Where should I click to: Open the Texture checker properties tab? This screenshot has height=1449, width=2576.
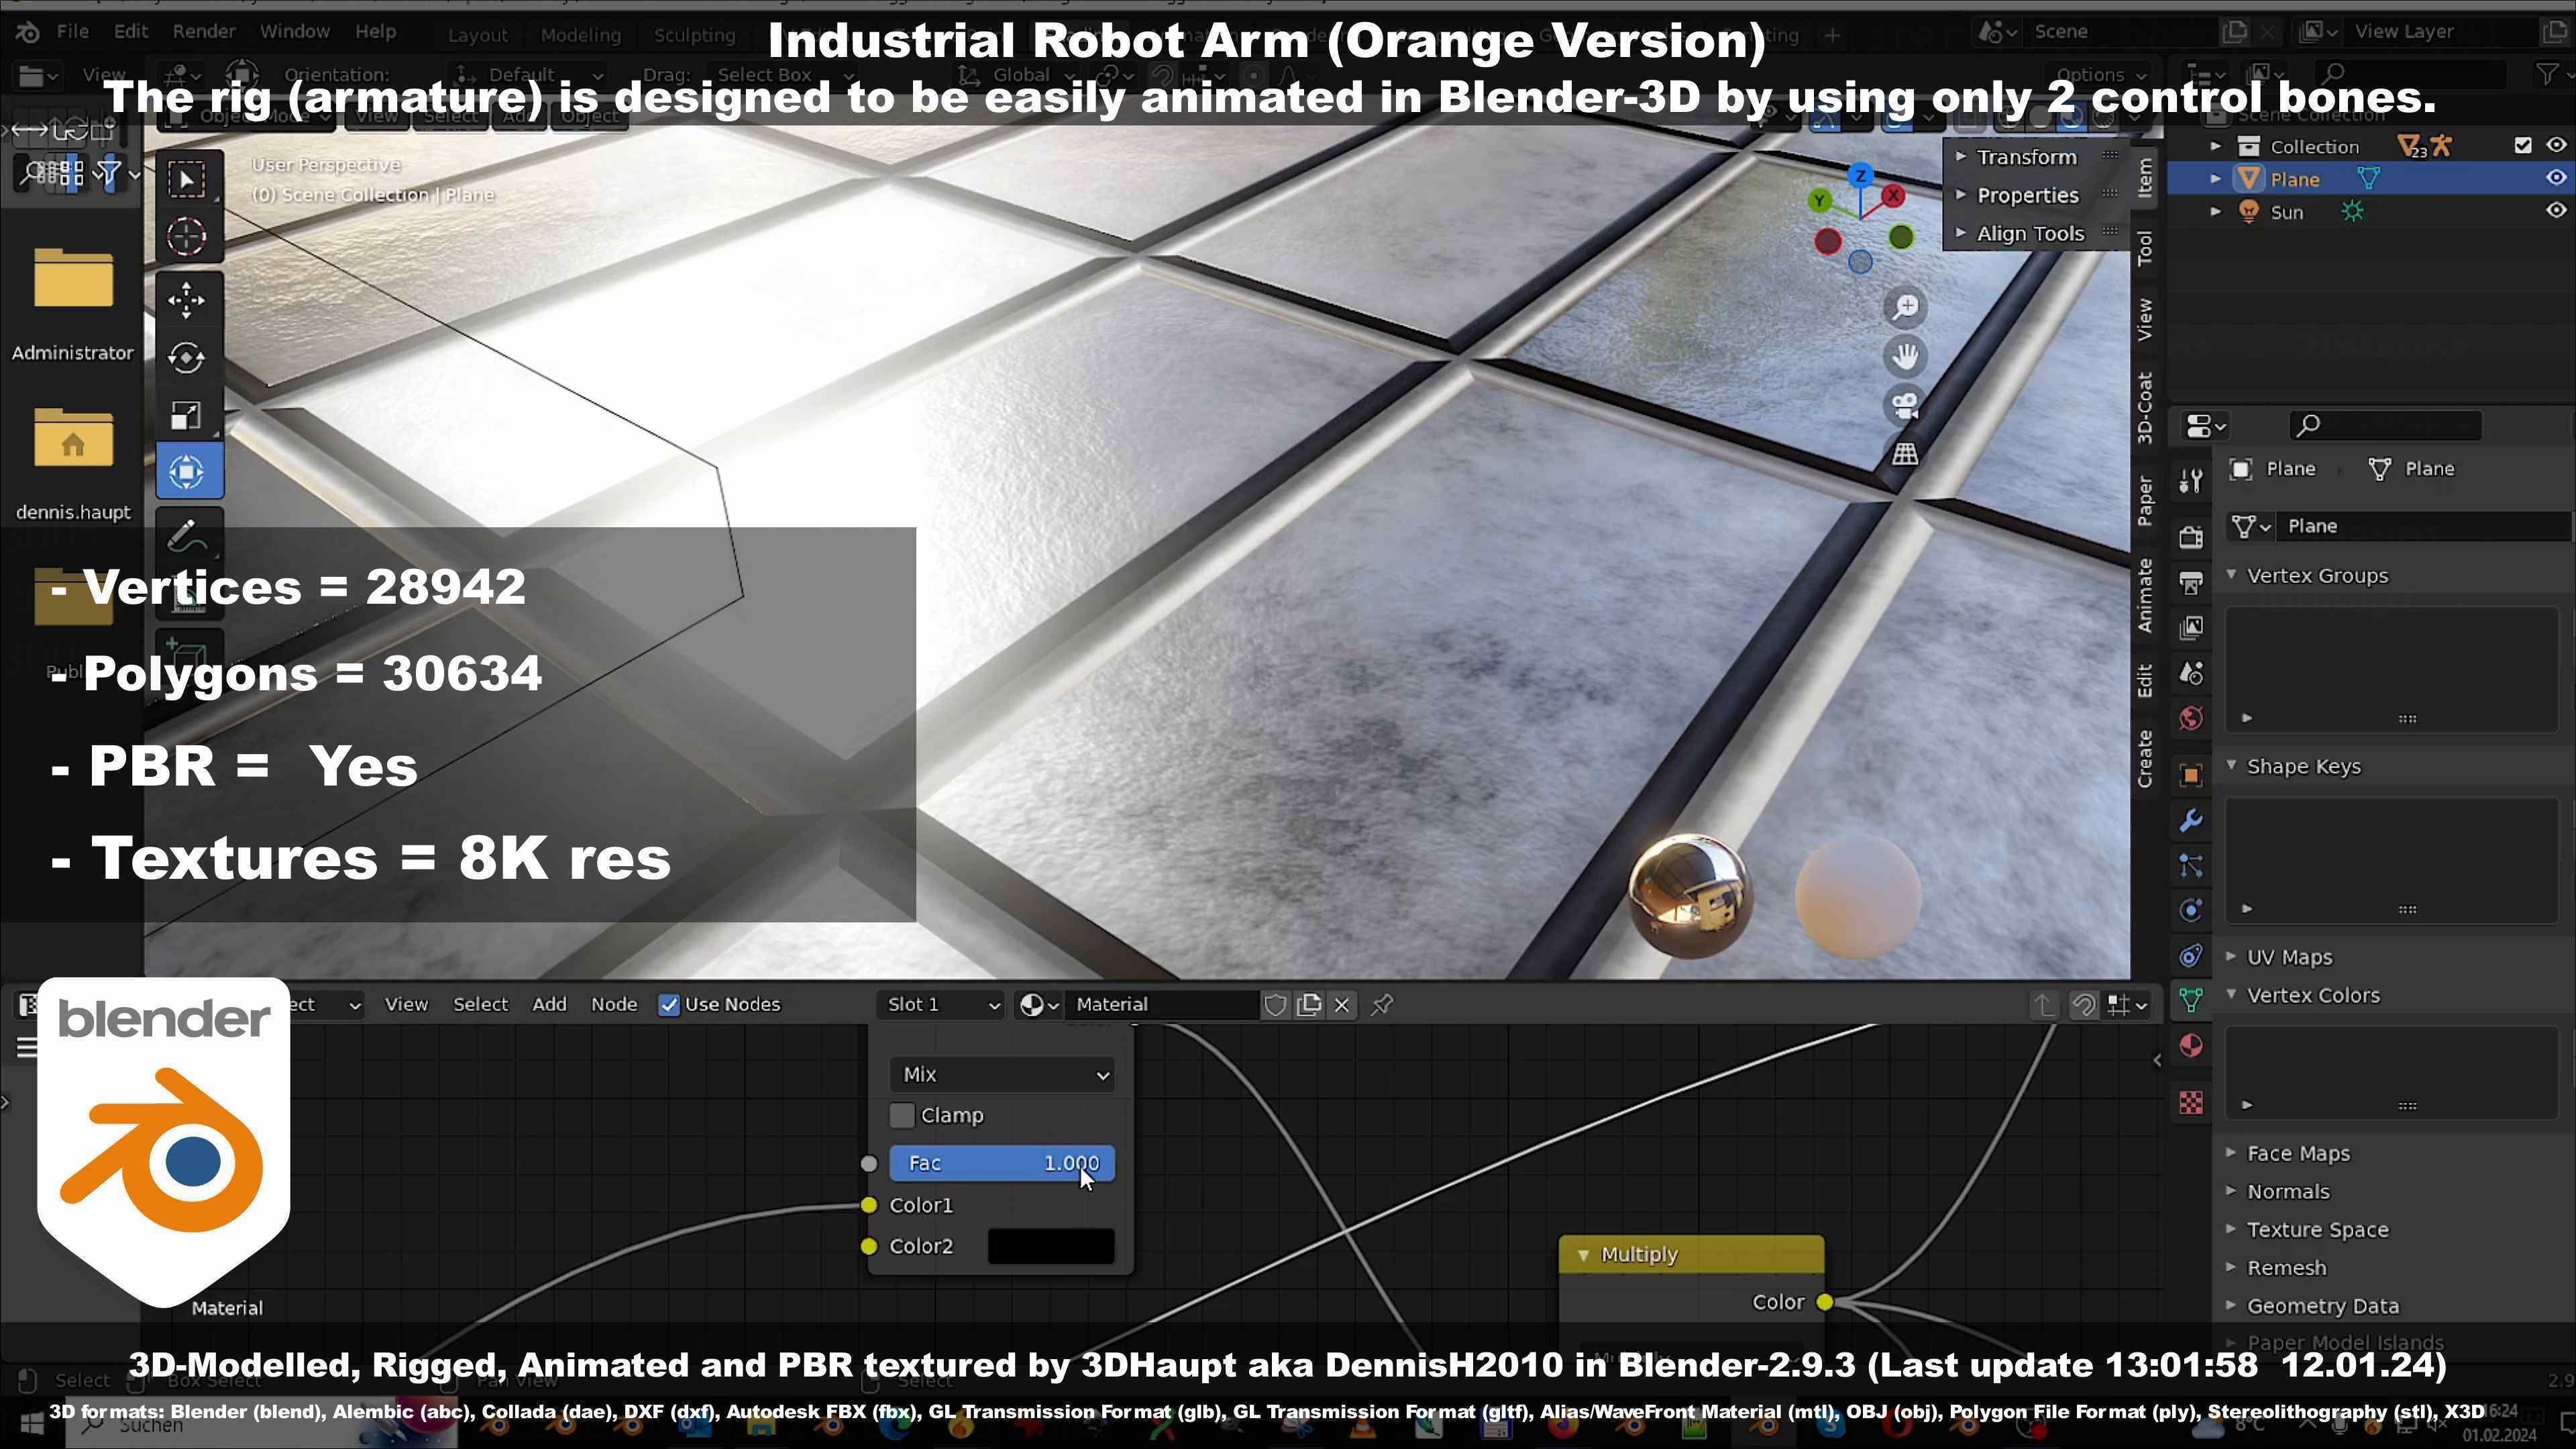tap(2191, 1103)
